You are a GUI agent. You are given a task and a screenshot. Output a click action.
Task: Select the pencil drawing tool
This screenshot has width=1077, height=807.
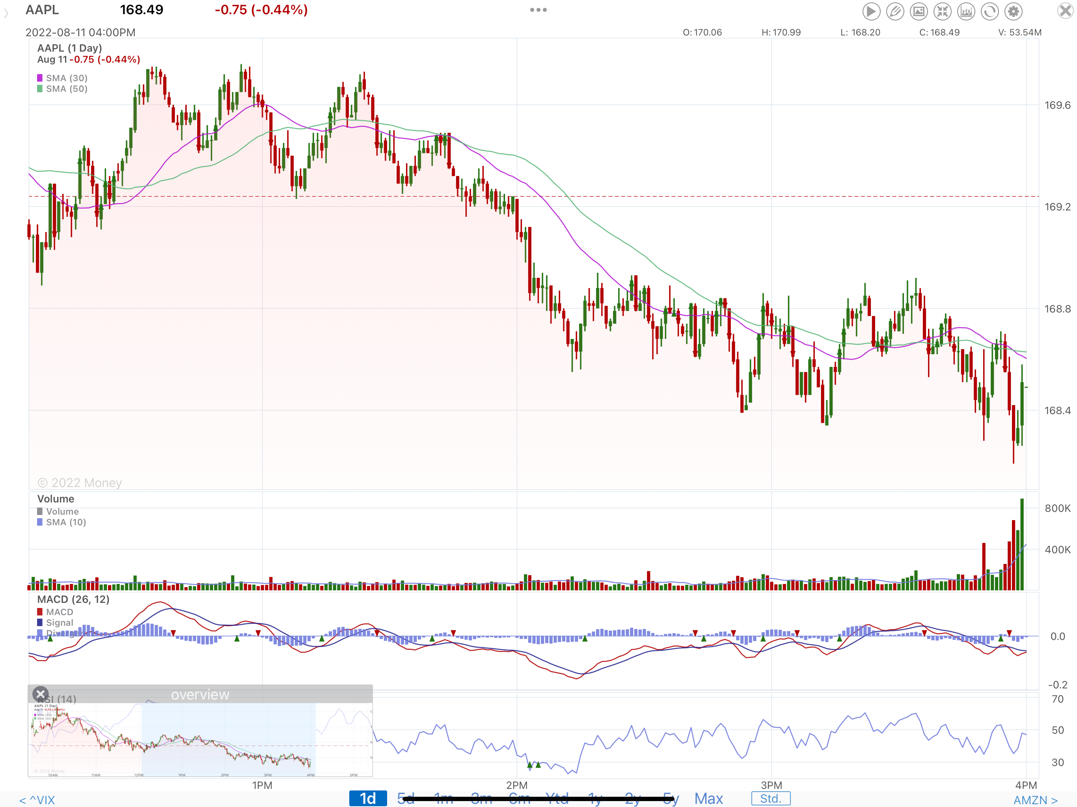[x=895, y=11]
